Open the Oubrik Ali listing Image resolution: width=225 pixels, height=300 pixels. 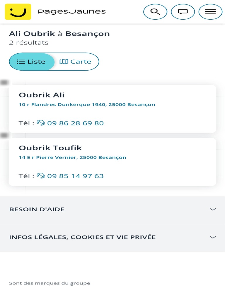[42, 95]
